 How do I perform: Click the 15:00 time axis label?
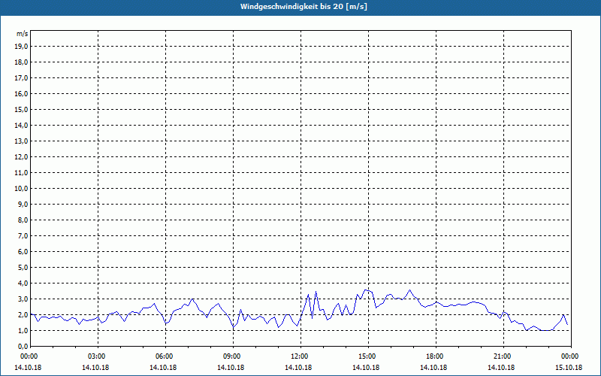point(367,356)
